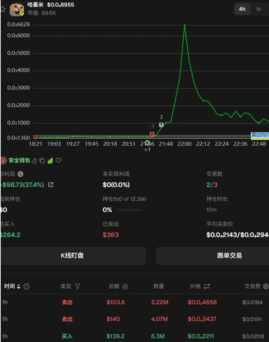
Task: Click the verified badge on the token avatar
Action: click(x=21, y=14)
